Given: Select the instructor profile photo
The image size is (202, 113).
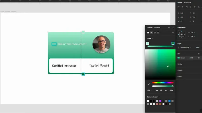Looking at the screenshot, I should (x=102, y=44).
